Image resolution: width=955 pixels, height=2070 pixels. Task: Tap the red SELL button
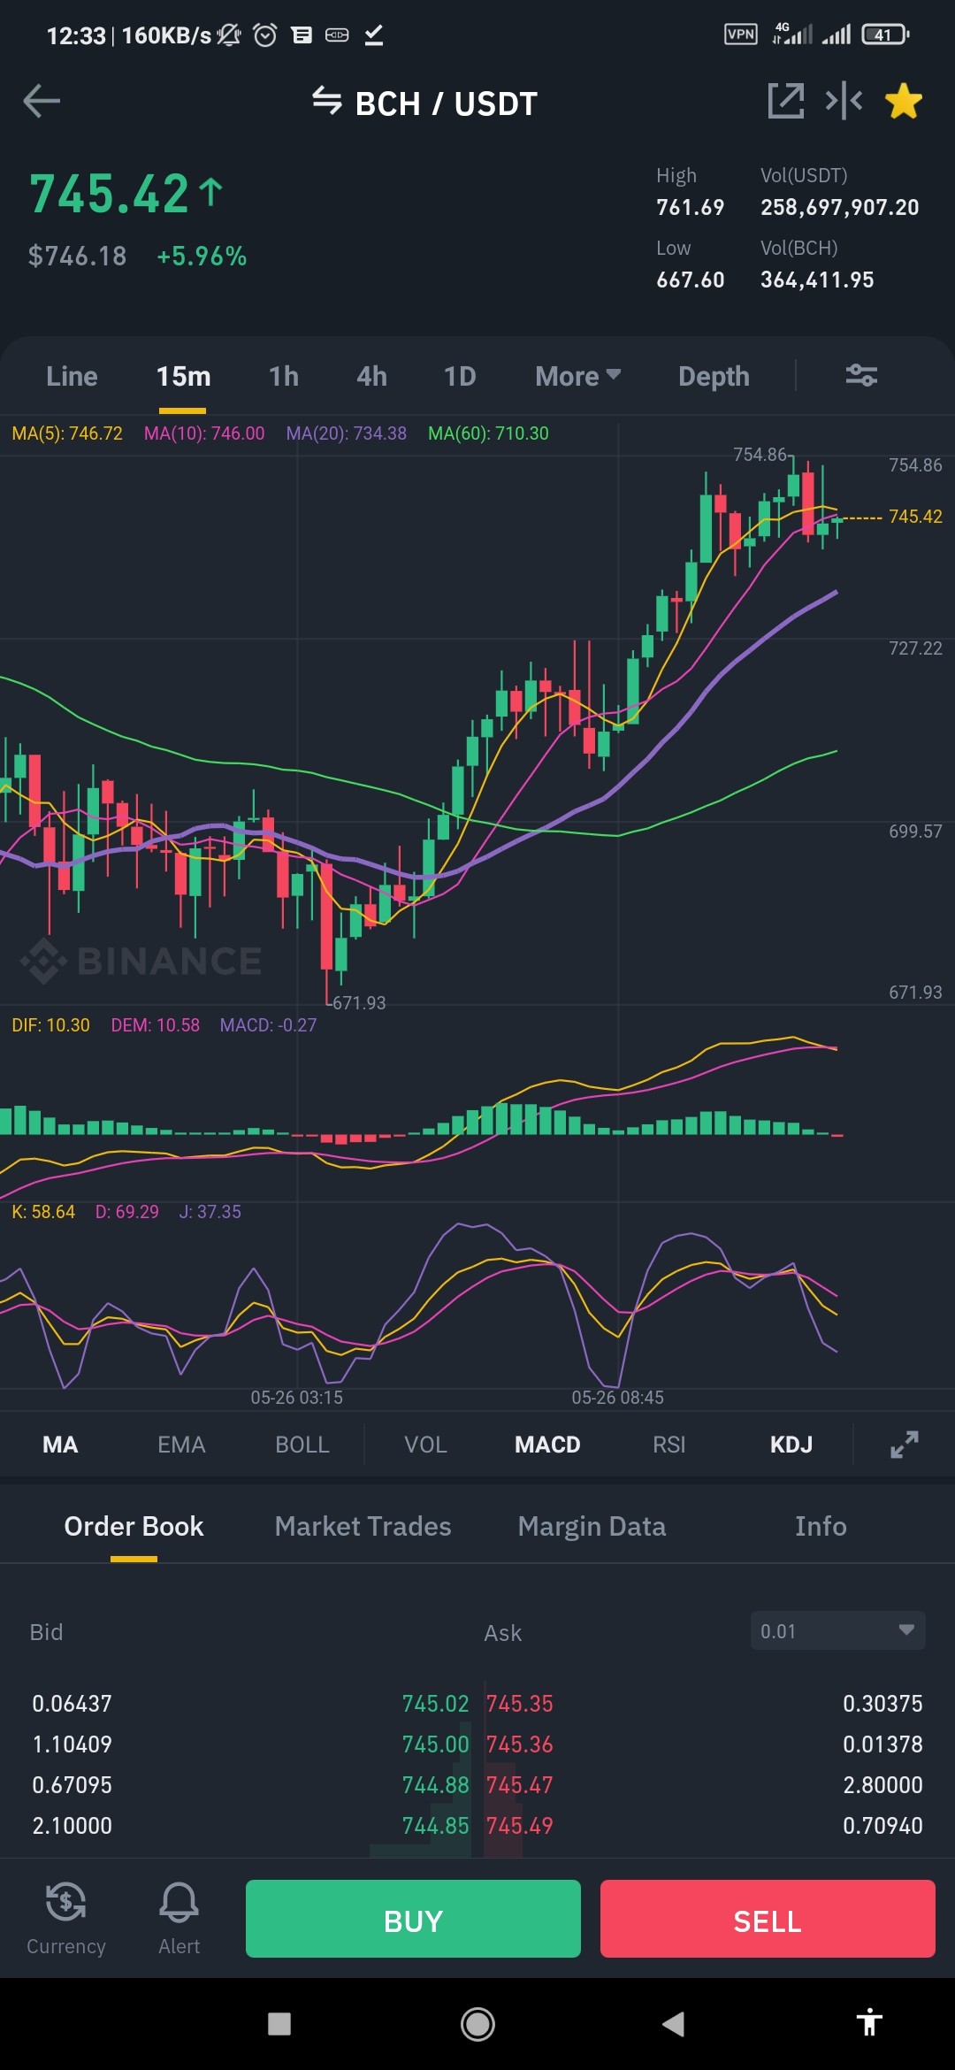(x=768, y=1919)
